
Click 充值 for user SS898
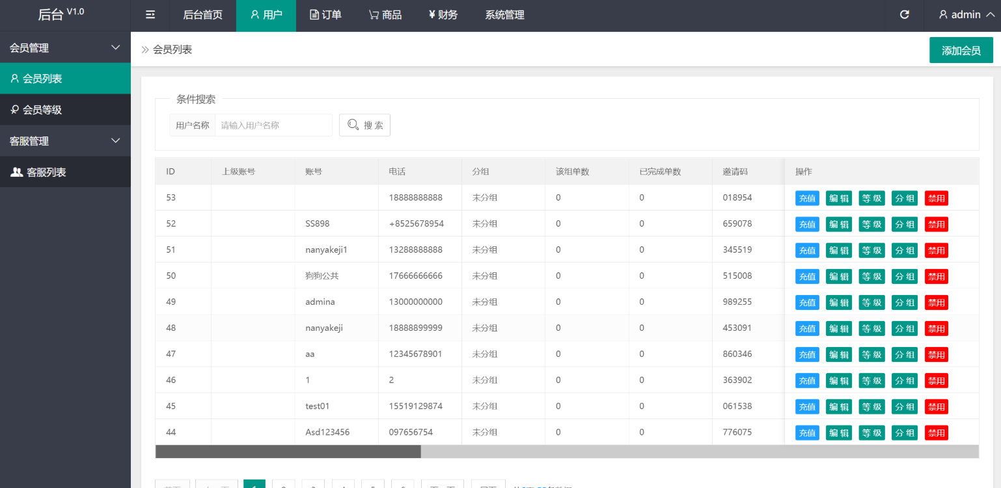click(x=807, y=224)
